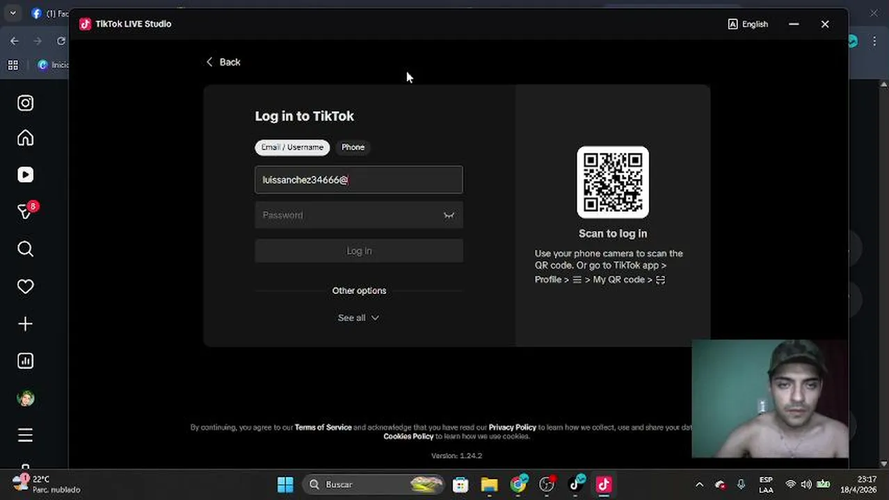
Task: Open Instagram messages with 8 badge
Action: [26, 211]
